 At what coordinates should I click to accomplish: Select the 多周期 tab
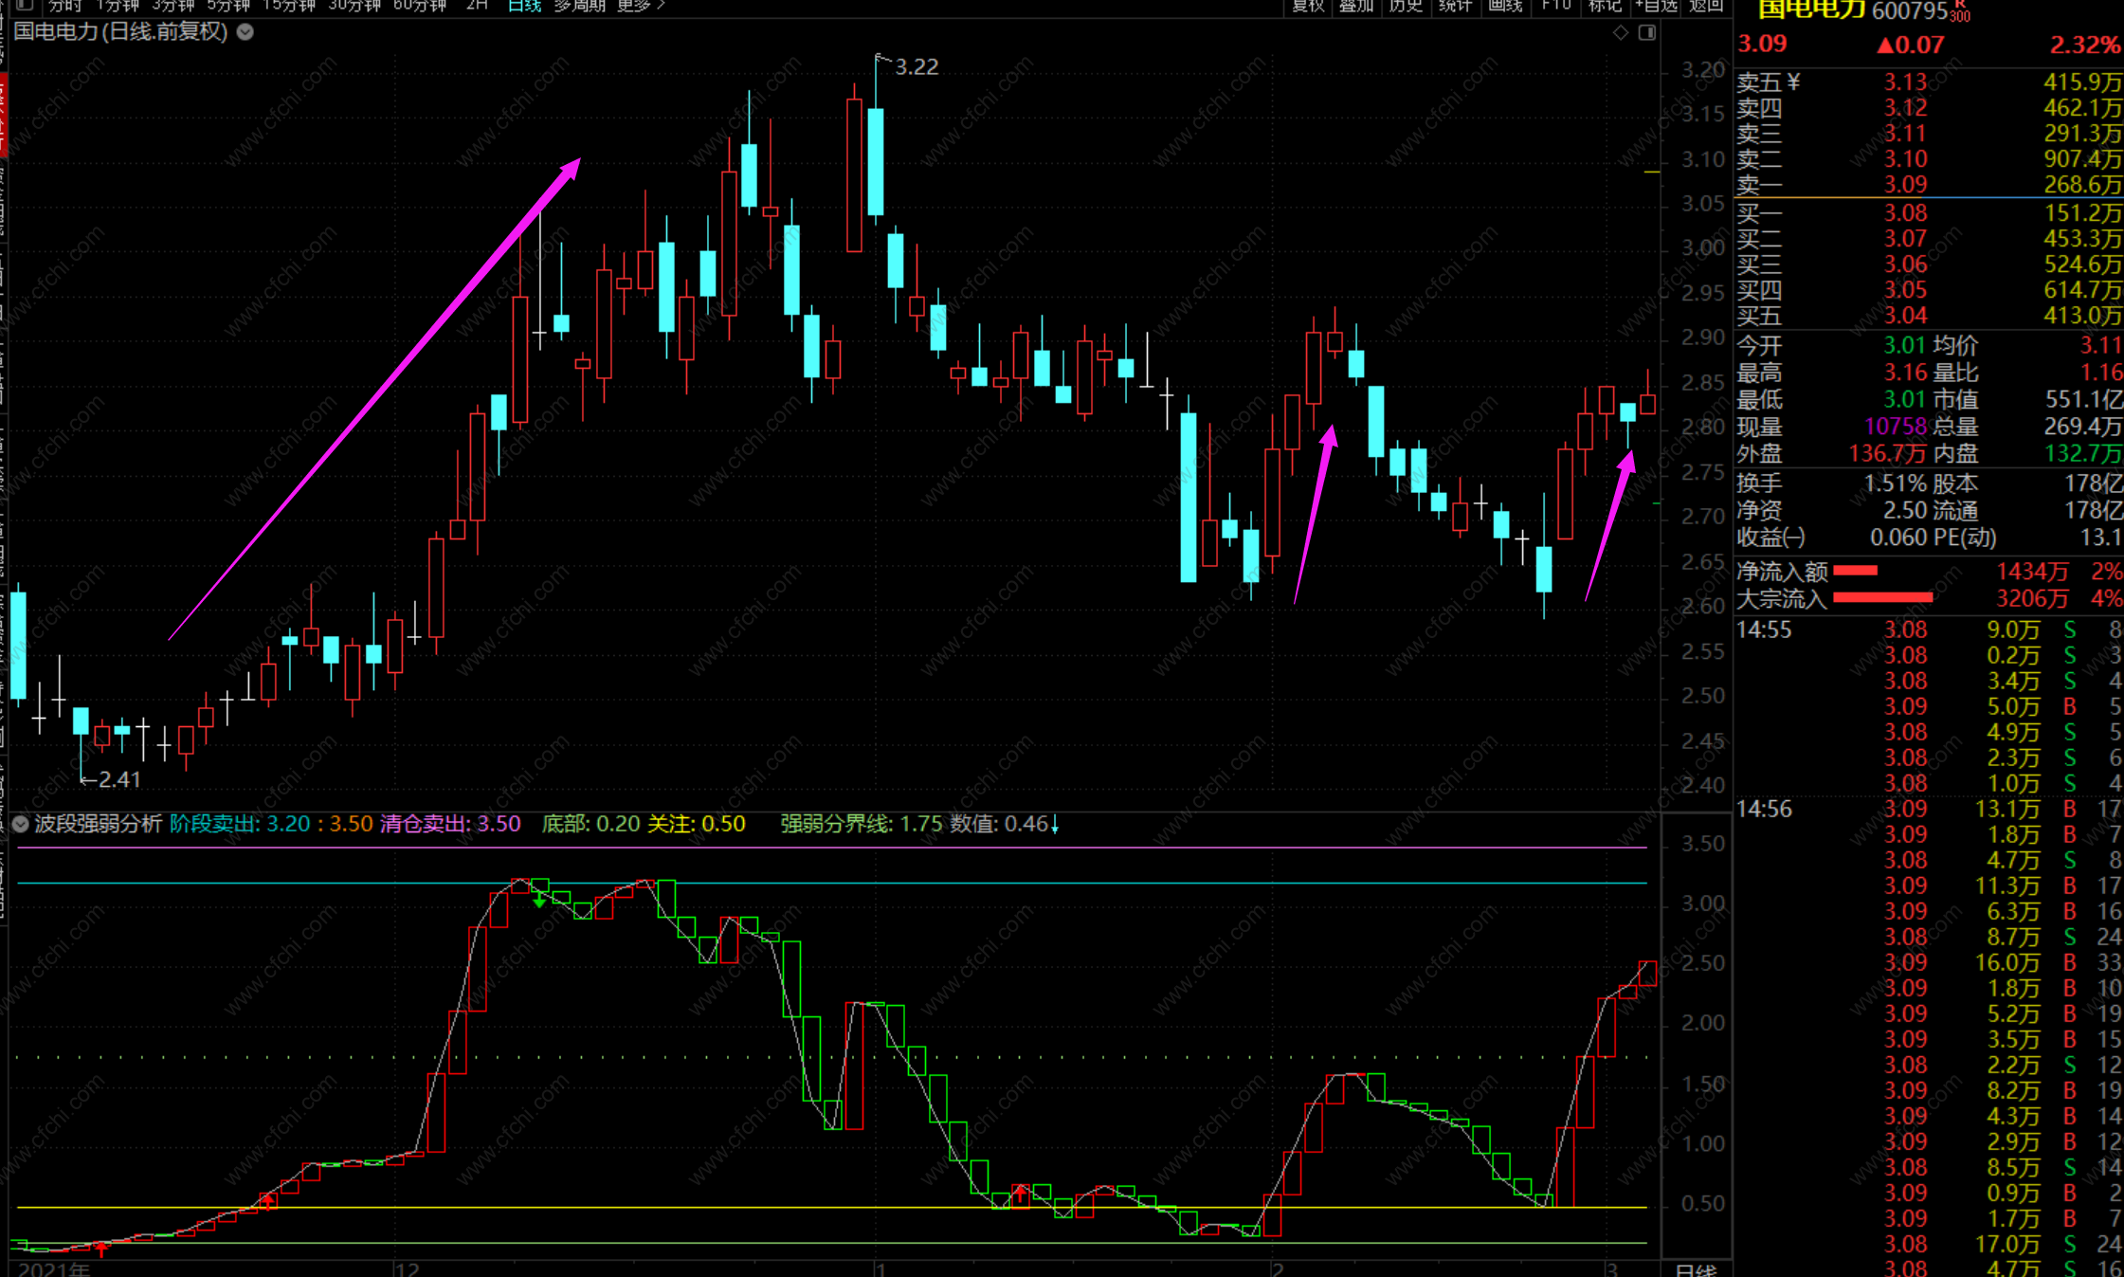pyautogui.click(x=579, y=6)
